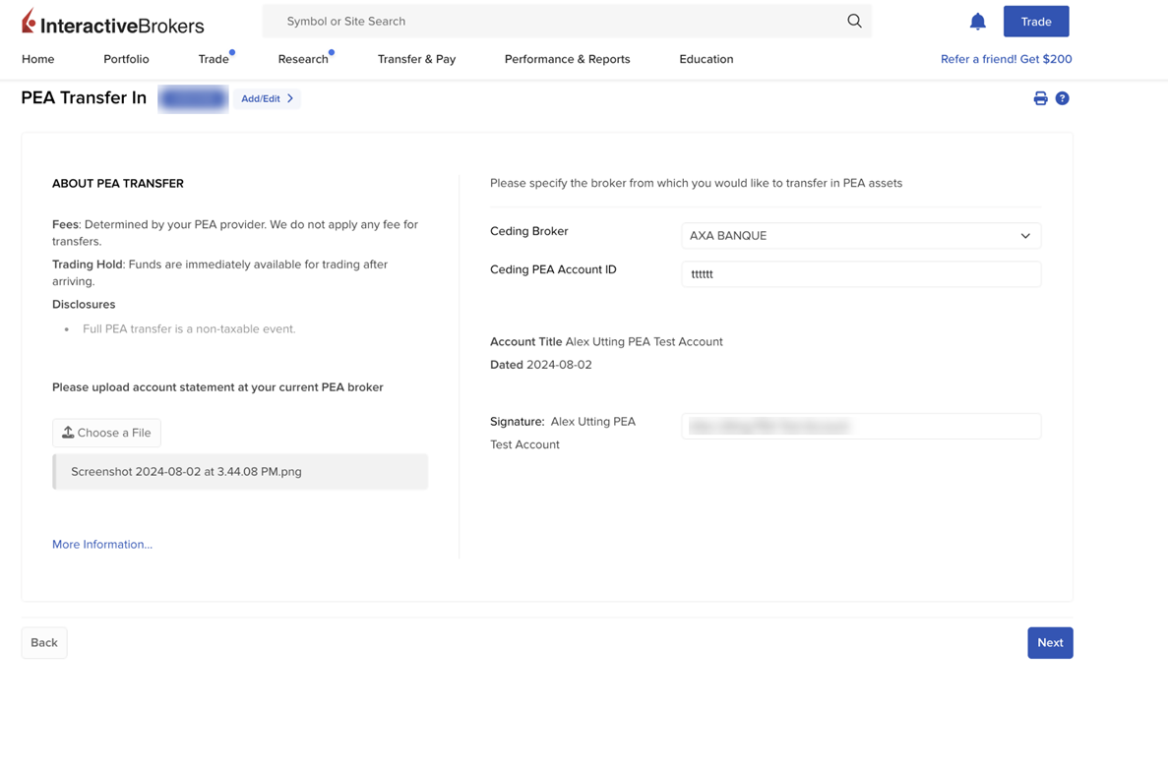Image resolution: width=1168 pixels, height=765 pixels.
Task: Click the Interactive Brokers logo
Action: [x=112, y=22]
